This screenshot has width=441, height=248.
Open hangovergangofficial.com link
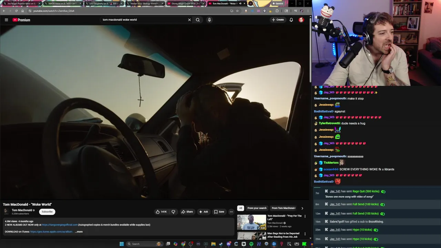60,225
